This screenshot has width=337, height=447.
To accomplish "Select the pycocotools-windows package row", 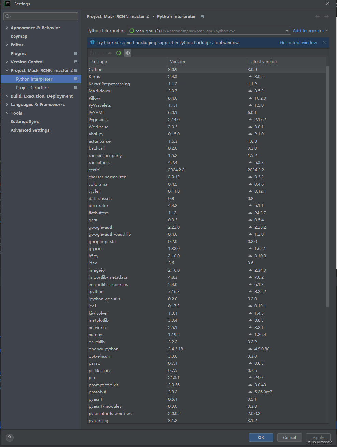I will pyautogui.click(x=207, y=413).
